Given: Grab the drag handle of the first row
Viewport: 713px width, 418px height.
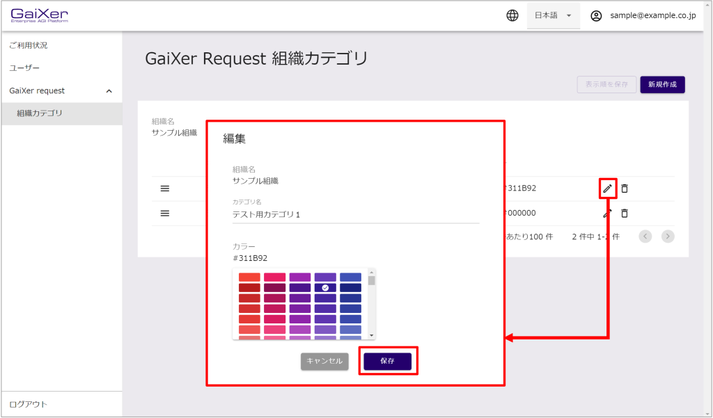Looking at the screenshot, I should (x=165, y=188).
